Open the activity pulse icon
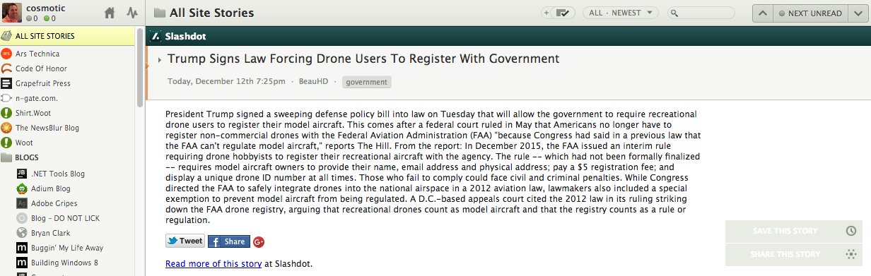This screenshot has width=871, height=276. (132, 13)
